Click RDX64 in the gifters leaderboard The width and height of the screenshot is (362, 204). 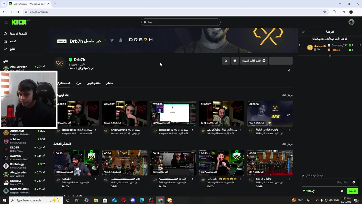pyautogui.click(x=336, y=50)
